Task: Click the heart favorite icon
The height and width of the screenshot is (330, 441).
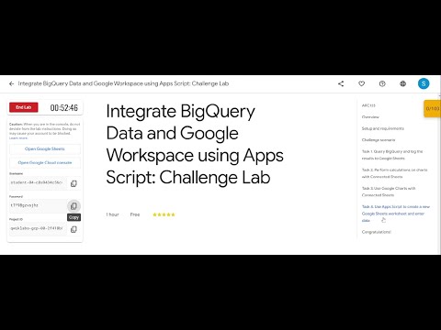Action: click(x=362, y=83)
